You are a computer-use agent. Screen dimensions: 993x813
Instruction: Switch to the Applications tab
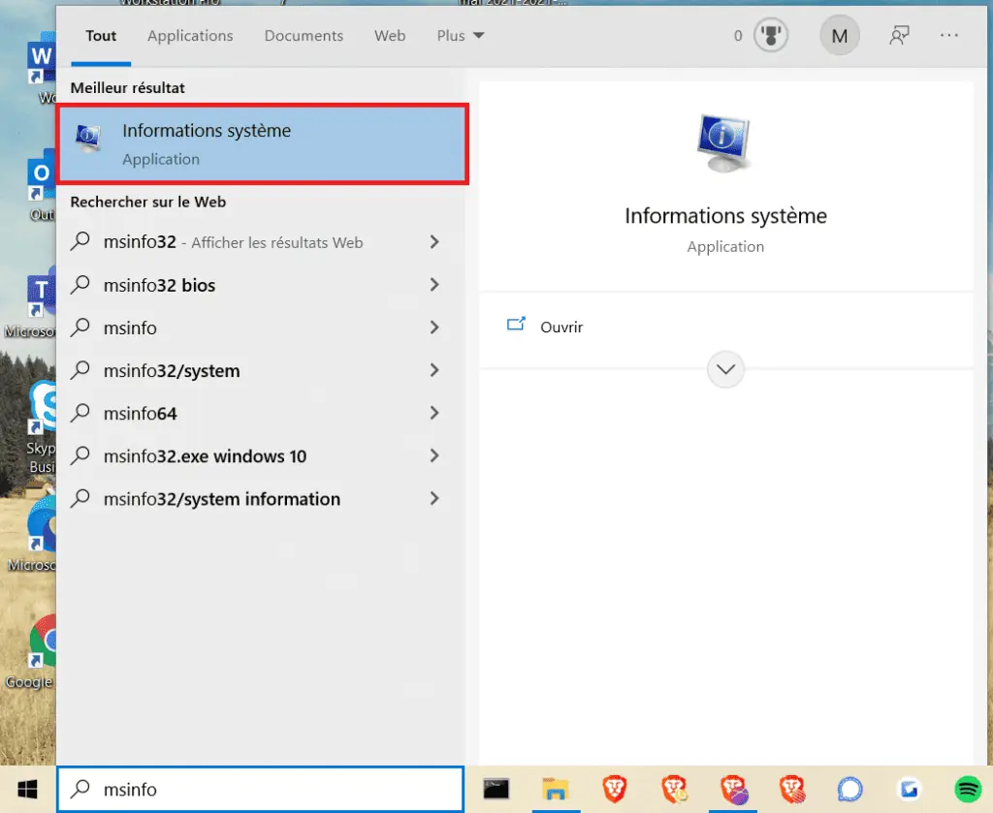[190, 36]
